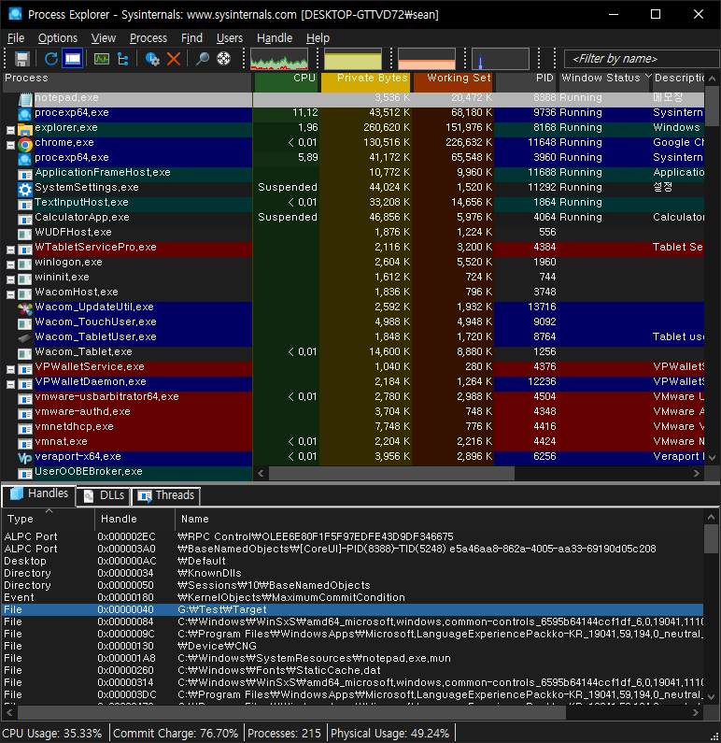Open the yellow commit history graph
The height and width of the screenshot is (743, 721).
(353, 59)
